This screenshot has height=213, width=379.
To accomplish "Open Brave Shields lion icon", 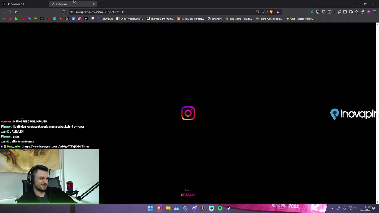I will coord(271,12).
